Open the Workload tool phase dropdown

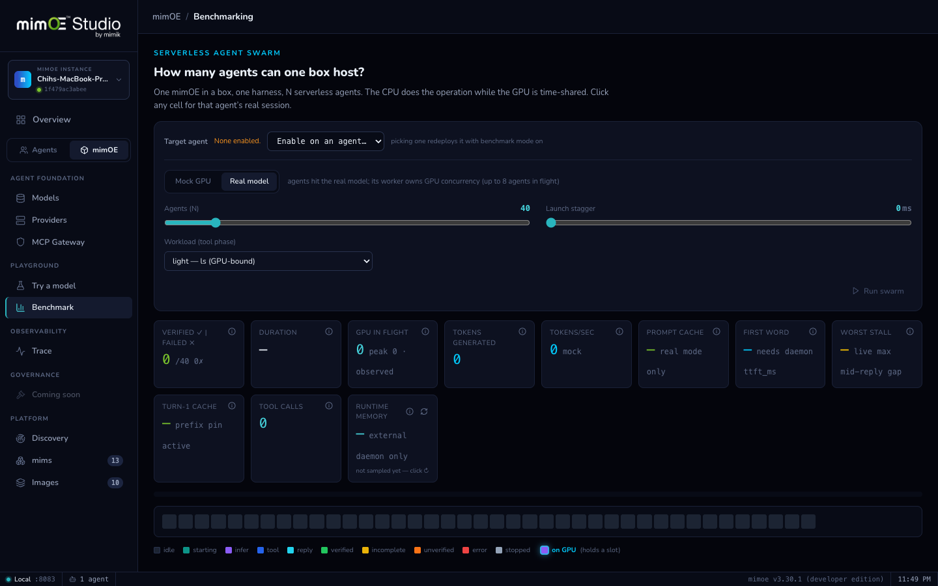click(268, 261)
